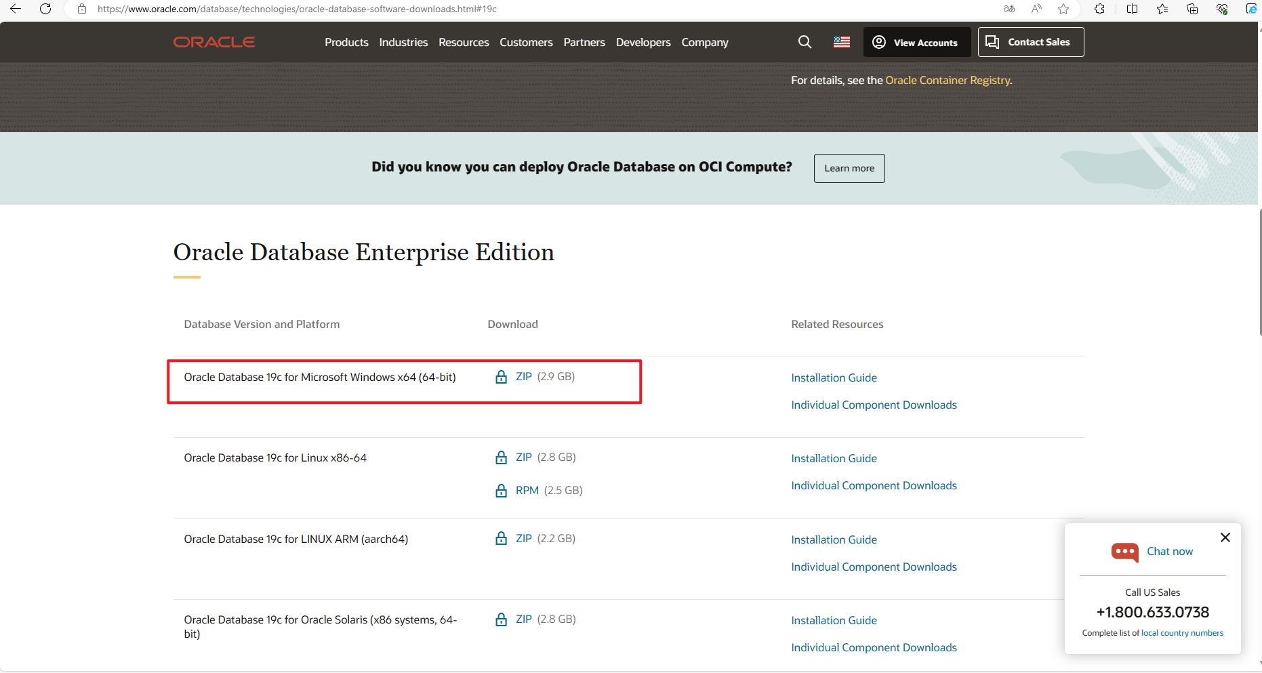Close the Chat now popup
Screen dimensions: 1262x673
(x=1225, y=537)
